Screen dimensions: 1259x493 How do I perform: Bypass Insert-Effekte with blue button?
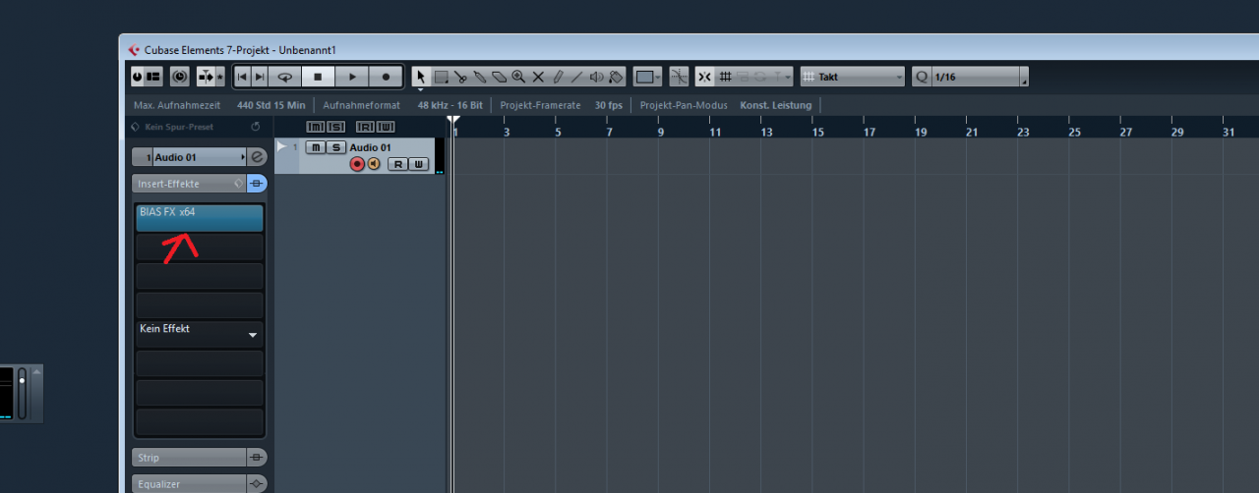tap(257, 183)
